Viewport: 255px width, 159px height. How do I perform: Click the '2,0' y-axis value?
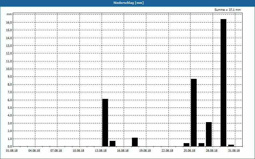coord(10,131)
